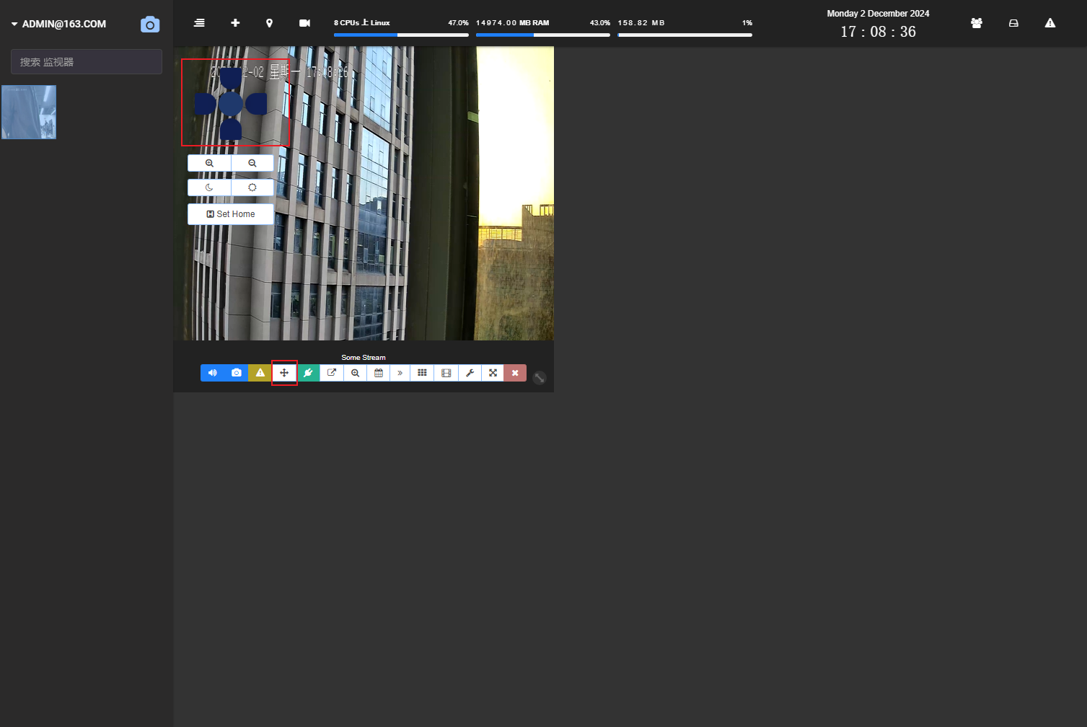Click the 158.82 MB storage usage bar
Screen dimensions: 1087x727
click(x=685, y=35)
